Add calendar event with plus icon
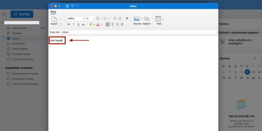Screen dimensions: 262x131 255,58
